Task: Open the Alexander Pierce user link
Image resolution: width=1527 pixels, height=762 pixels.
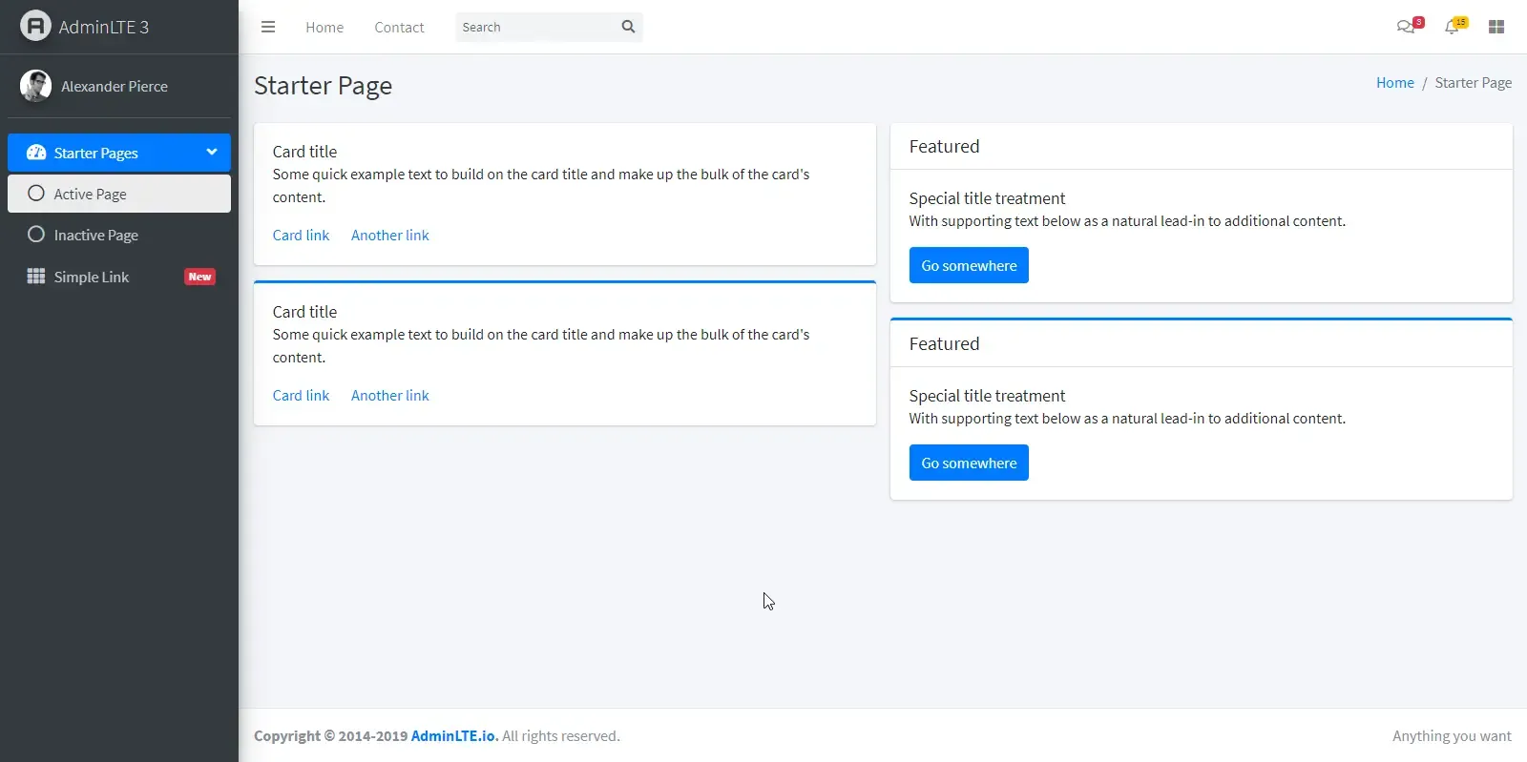Action: (x=115, y=86)
